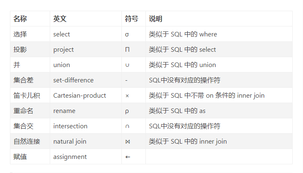Click the 英文 column header
The width and height of the screenshot is (303, 173).
[60, 19]
